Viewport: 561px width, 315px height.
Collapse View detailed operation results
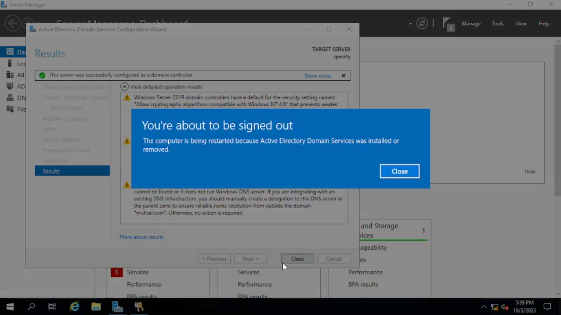coord(125,87)
